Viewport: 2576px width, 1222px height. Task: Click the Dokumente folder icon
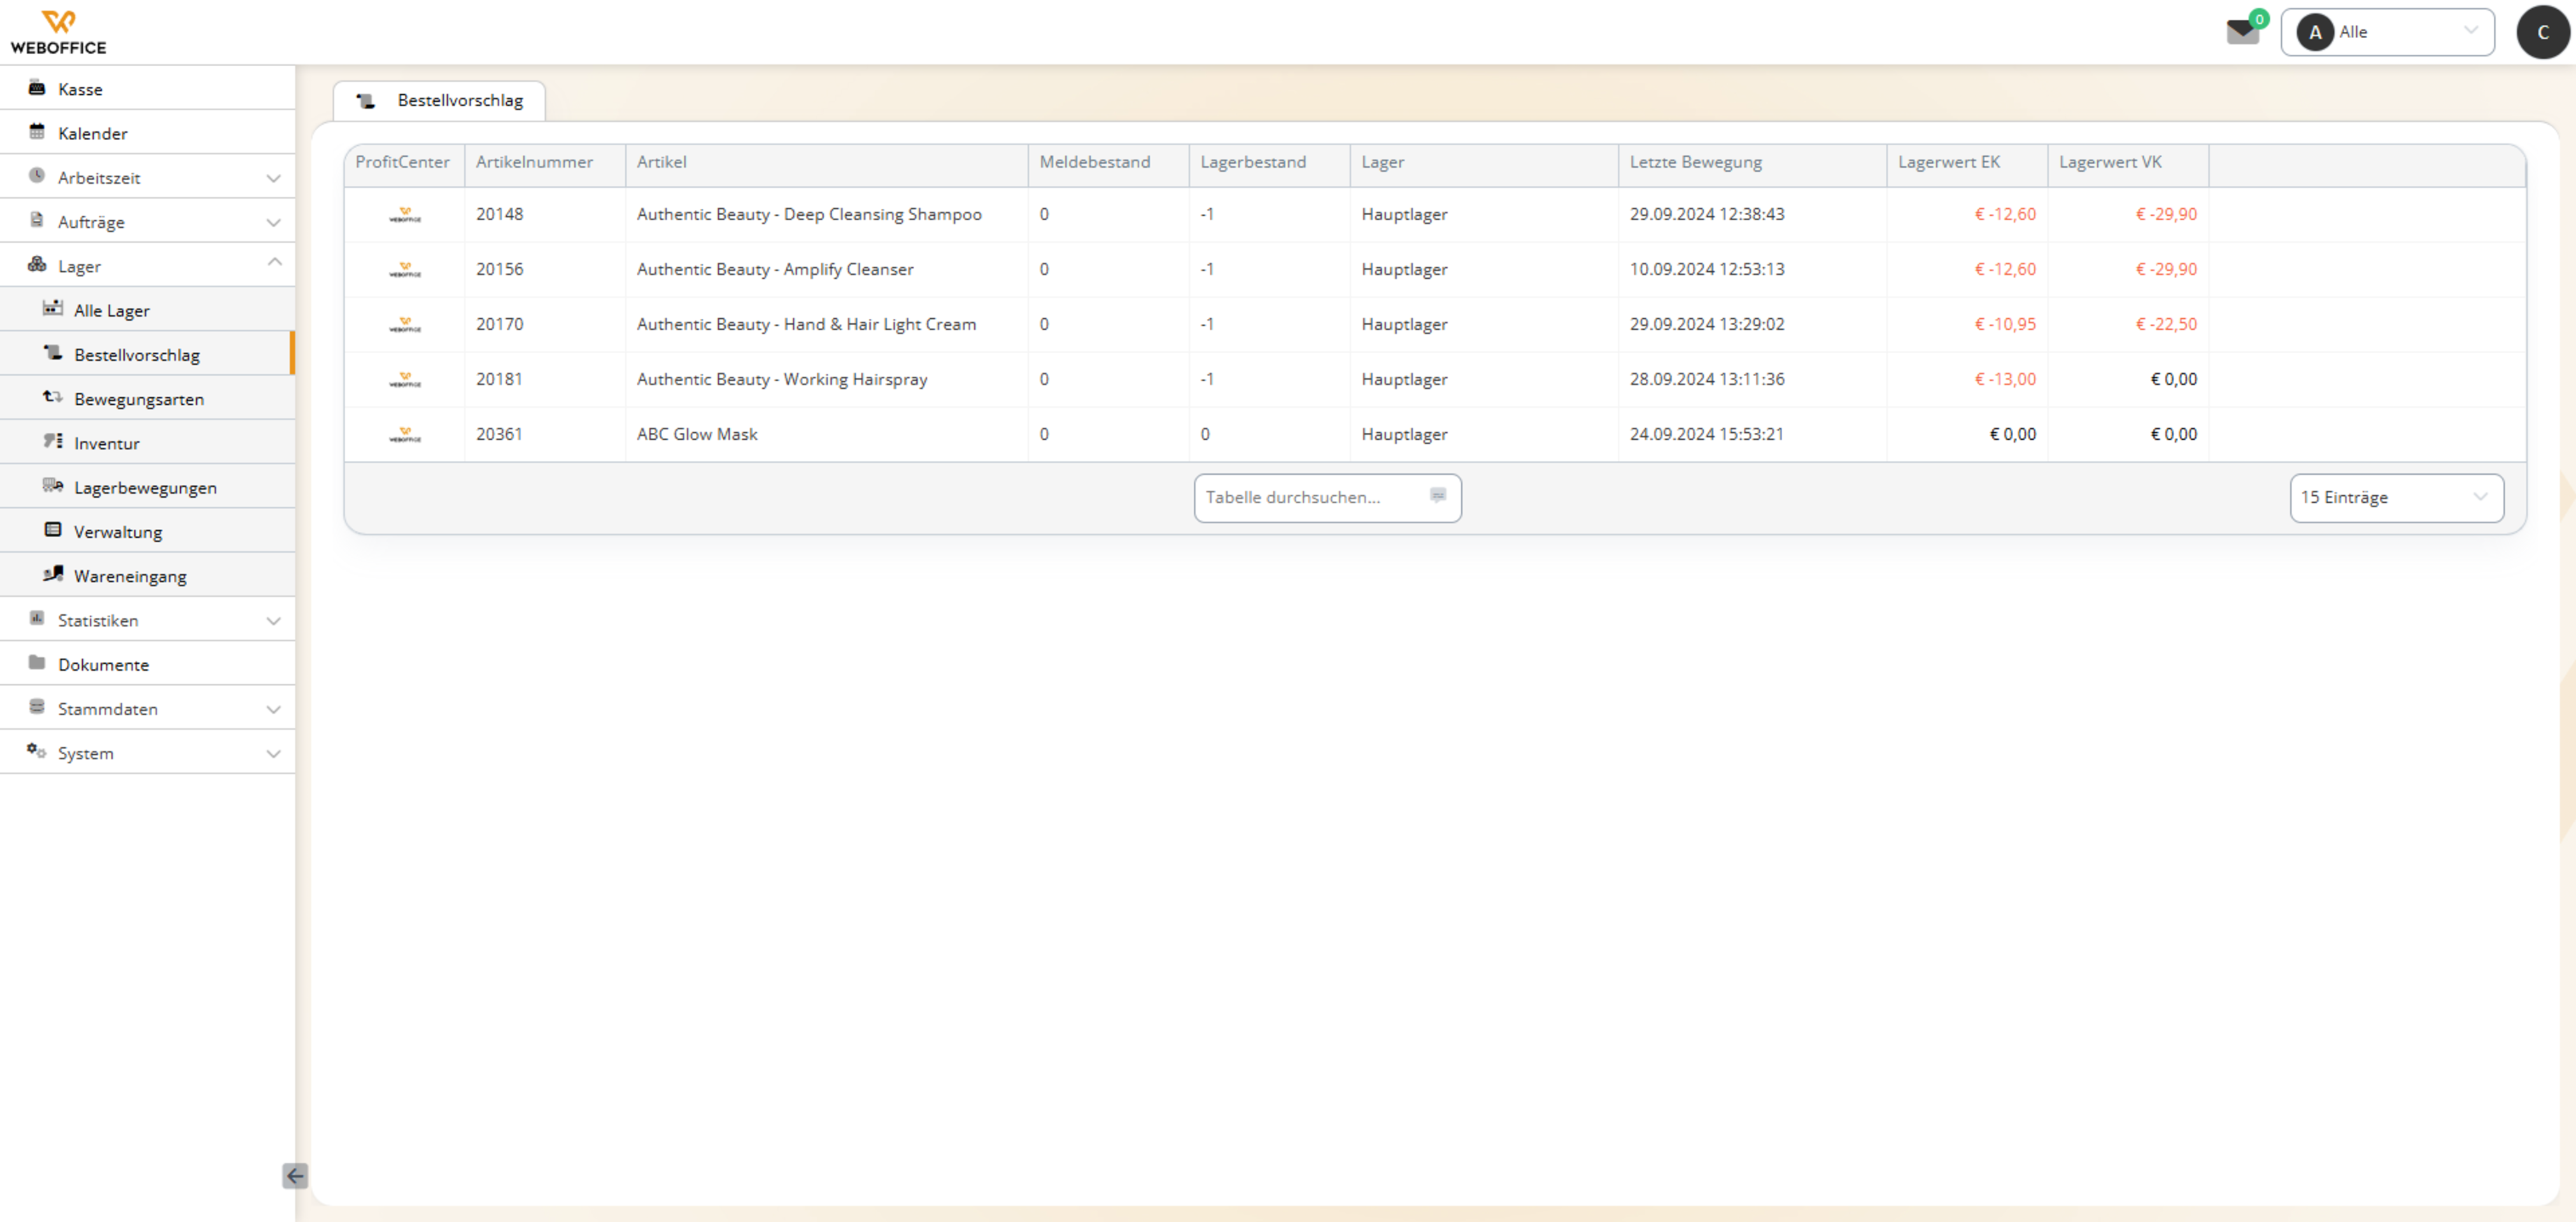point(37,663)
